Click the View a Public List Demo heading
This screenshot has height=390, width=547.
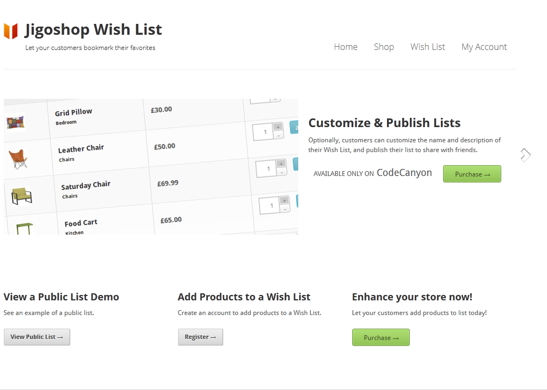(62, 297)
